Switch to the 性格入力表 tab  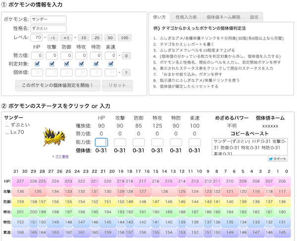186,17
